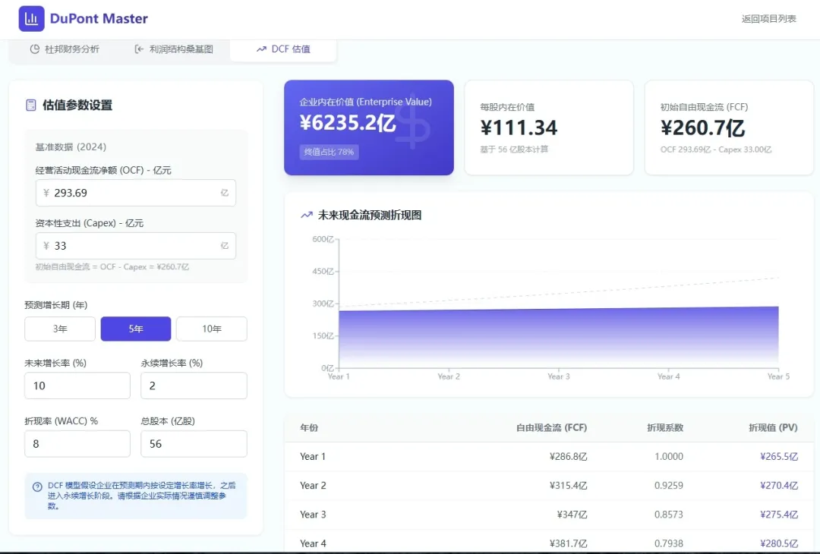The height and width of the screenshot is (554, 820).
Task: Click the 总股本 (亿股) input field
Action: click(194, 444)
